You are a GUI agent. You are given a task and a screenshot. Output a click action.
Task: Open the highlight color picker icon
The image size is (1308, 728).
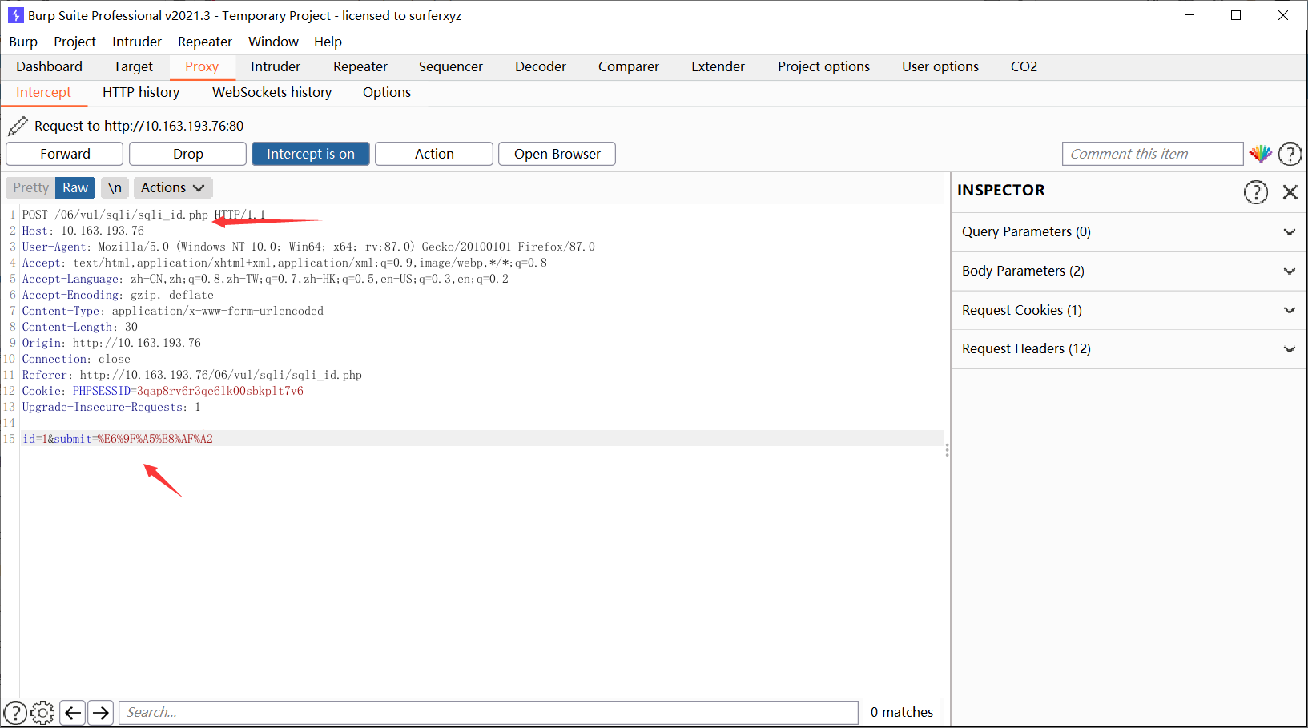(1261, 154)
